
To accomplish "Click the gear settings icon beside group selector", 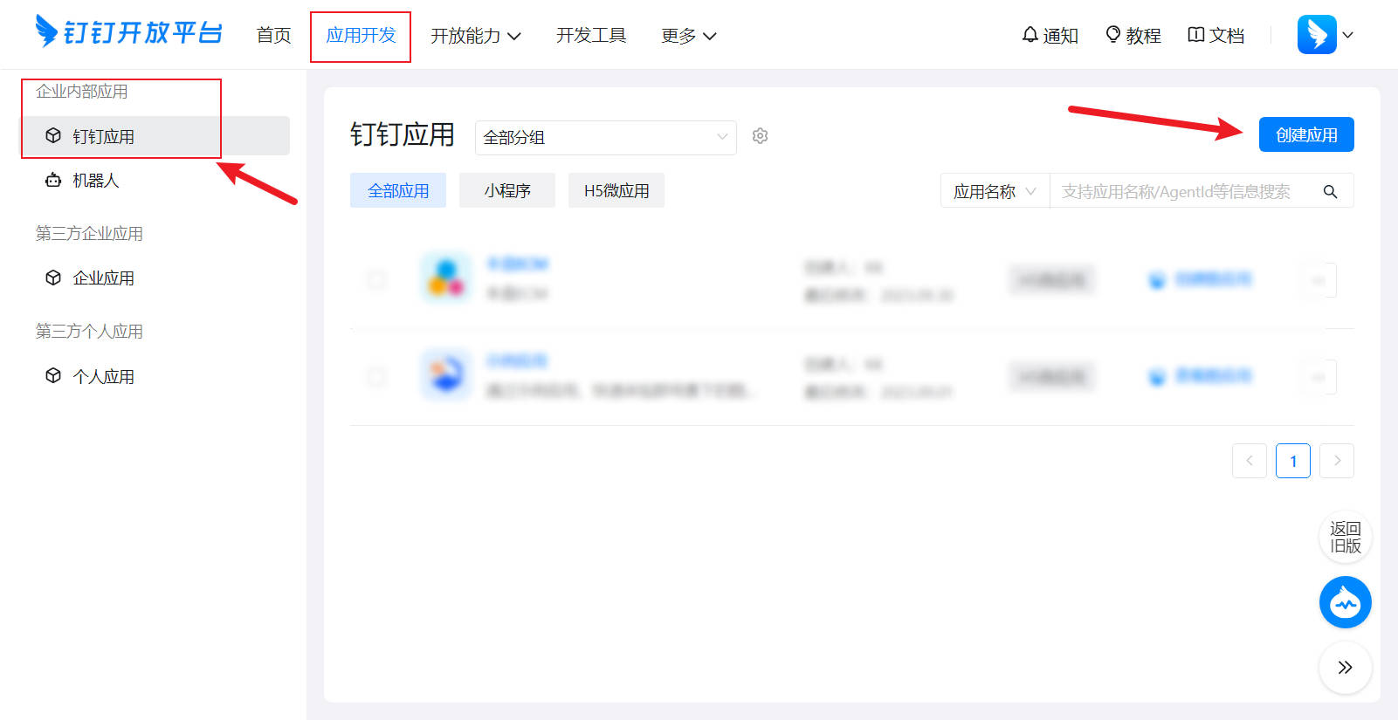I will [761, 136].
